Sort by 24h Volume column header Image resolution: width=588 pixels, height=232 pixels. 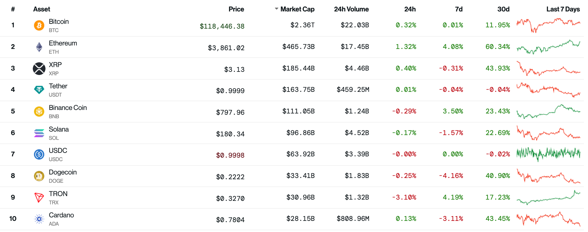coord(351,9)
